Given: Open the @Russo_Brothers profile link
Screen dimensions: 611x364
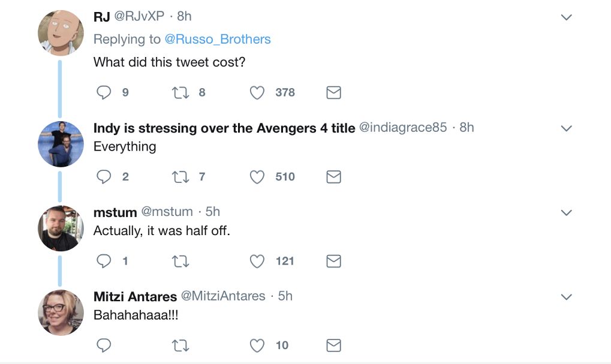Looking at the screenshot, I should tap(218, 39).
